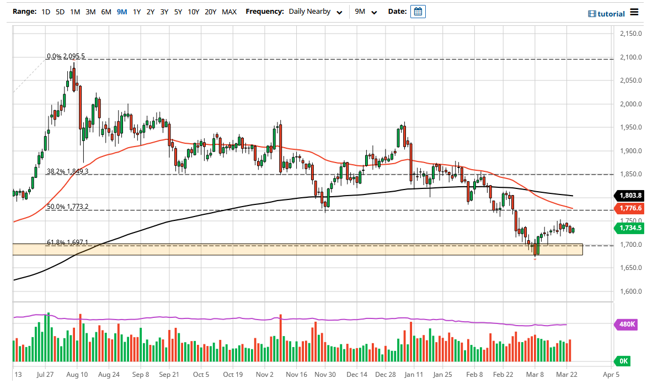Click the tutorial video icon
This screenshot has width=647, height=384.
pyautogui.click(x=592, y=14)
